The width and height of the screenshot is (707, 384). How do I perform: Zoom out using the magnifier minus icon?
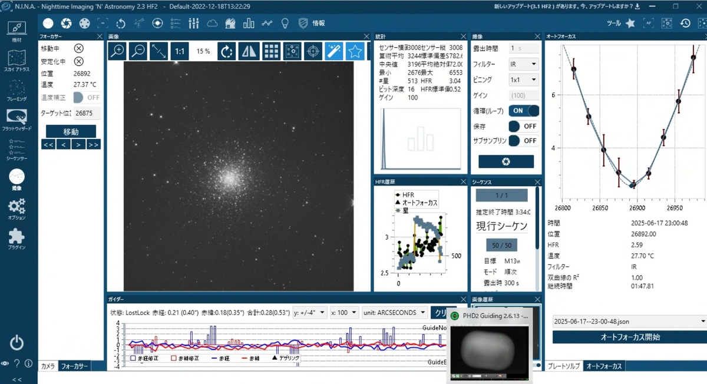(138, 51)
